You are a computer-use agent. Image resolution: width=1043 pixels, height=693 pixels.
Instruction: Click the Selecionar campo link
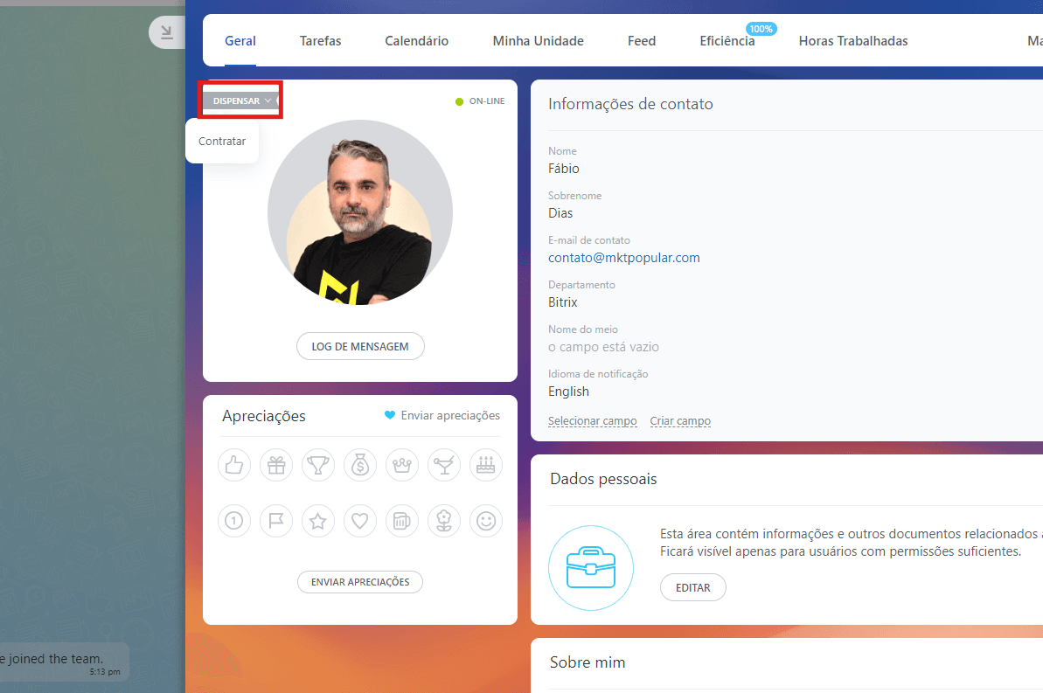click(x=592, y=421)
